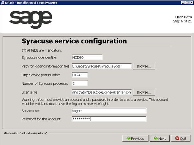Maximize the IzPack installer window
This screenshot has width=194, height=145.
[187, 2]
